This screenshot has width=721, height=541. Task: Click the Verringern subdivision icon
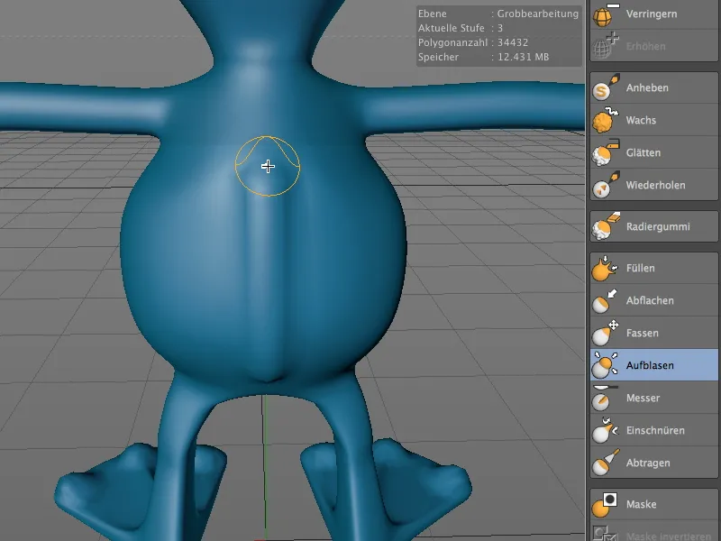pos(605,14)
